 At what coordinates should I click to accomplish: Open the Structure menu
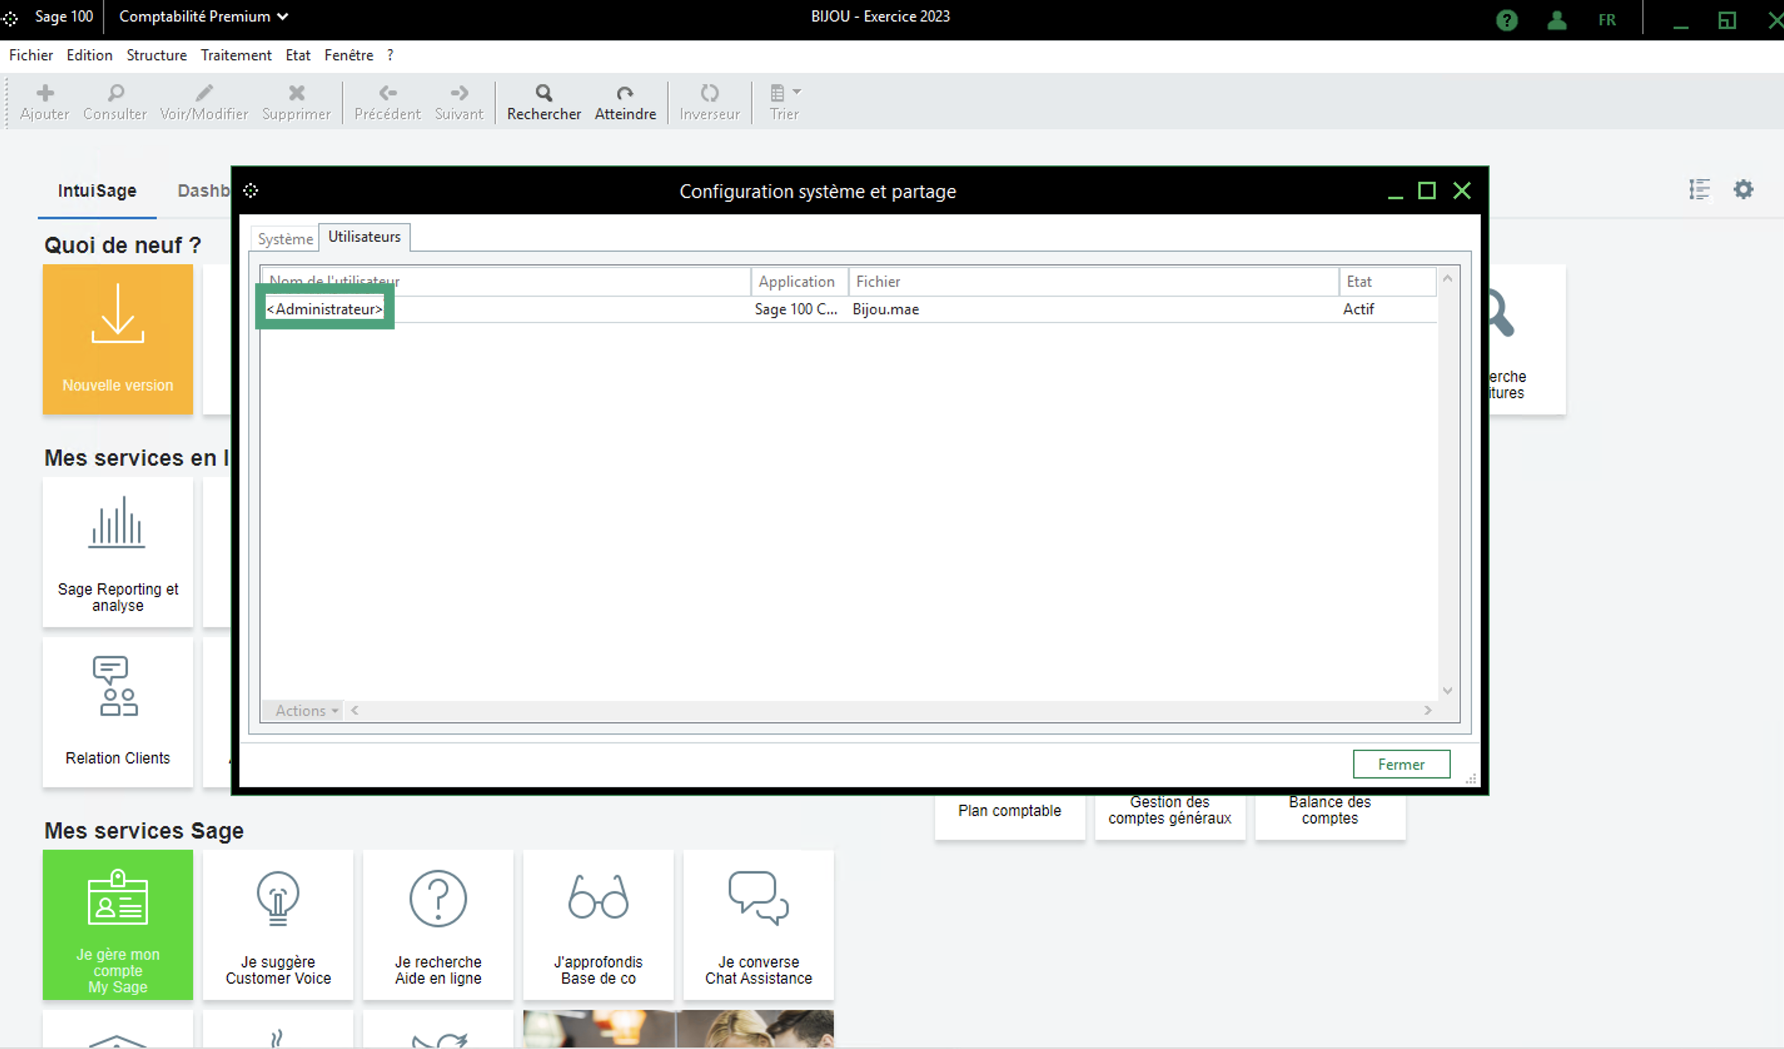[x=156, y=55]
